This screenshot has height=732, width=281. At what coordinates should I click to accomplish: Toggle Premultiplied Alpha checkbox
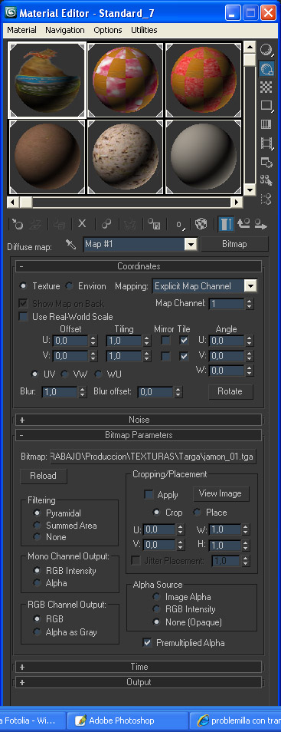click(x=147, y=643)
